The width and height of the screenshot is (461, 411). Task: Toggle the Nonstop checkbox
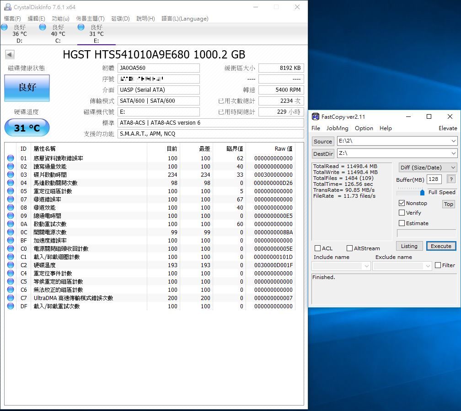[x=402, y=203]
